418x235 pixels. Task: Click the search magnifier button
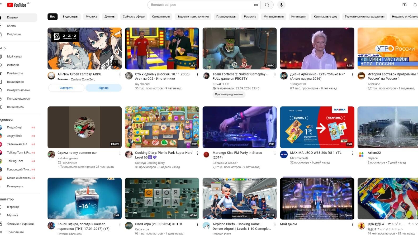pos(267,5)
